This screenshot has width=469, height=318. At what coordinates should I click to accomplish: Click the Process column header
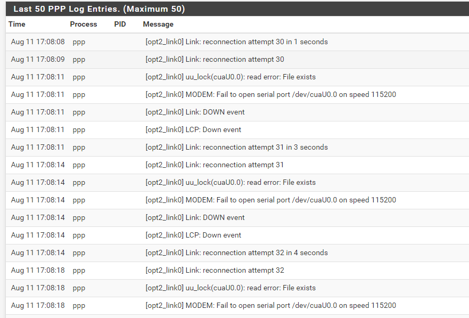pyautogui.click(x=84, y=24)
